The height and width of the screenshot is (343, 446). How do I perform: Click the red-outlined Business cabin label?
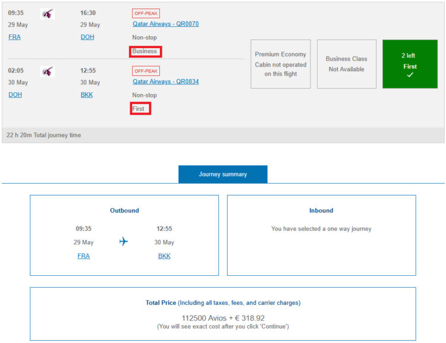145,51
